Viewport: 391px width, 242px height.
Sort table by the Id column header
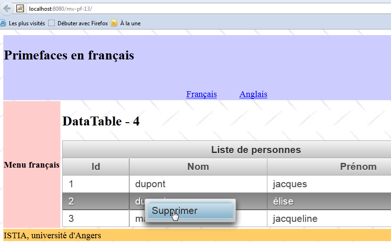point(96,167)
